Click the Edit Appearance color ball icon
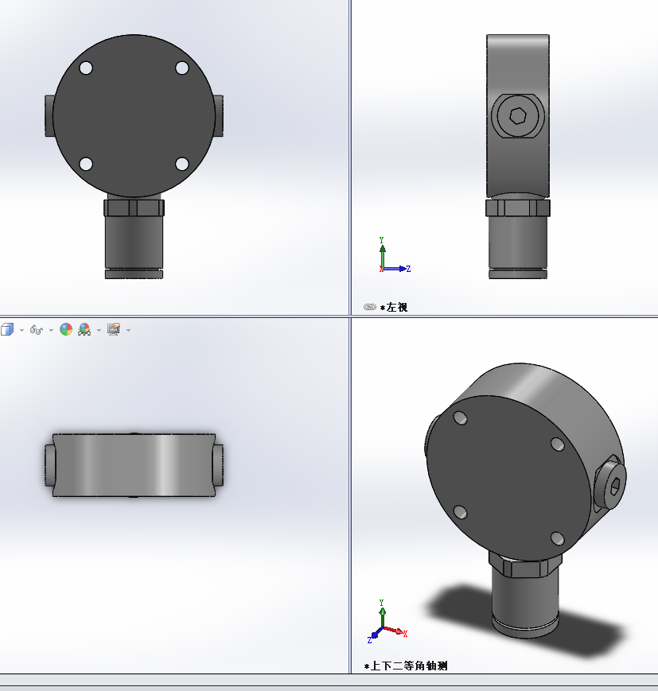The image size is (658, 691). pyautogui.click(x=66, y=329)
